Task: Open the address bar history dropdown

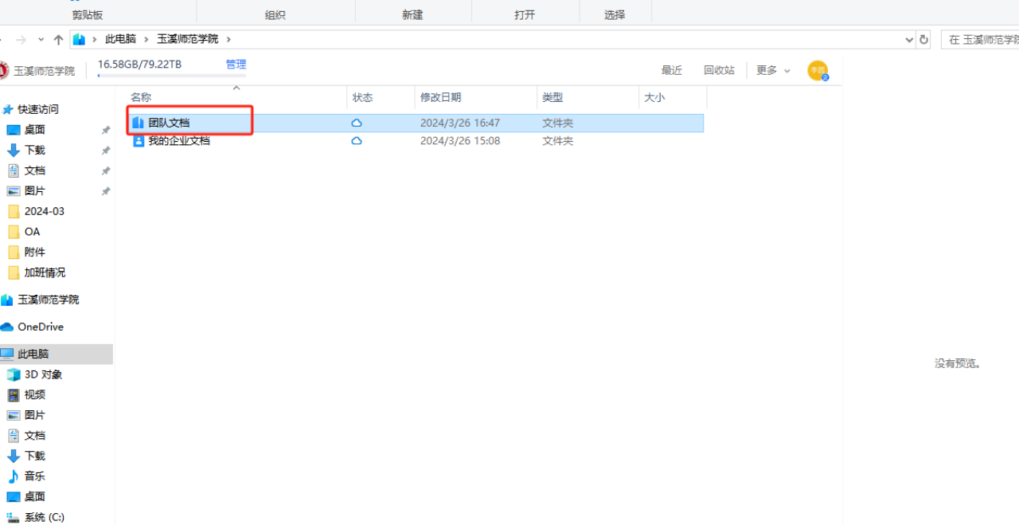Action: coord(909,40)
